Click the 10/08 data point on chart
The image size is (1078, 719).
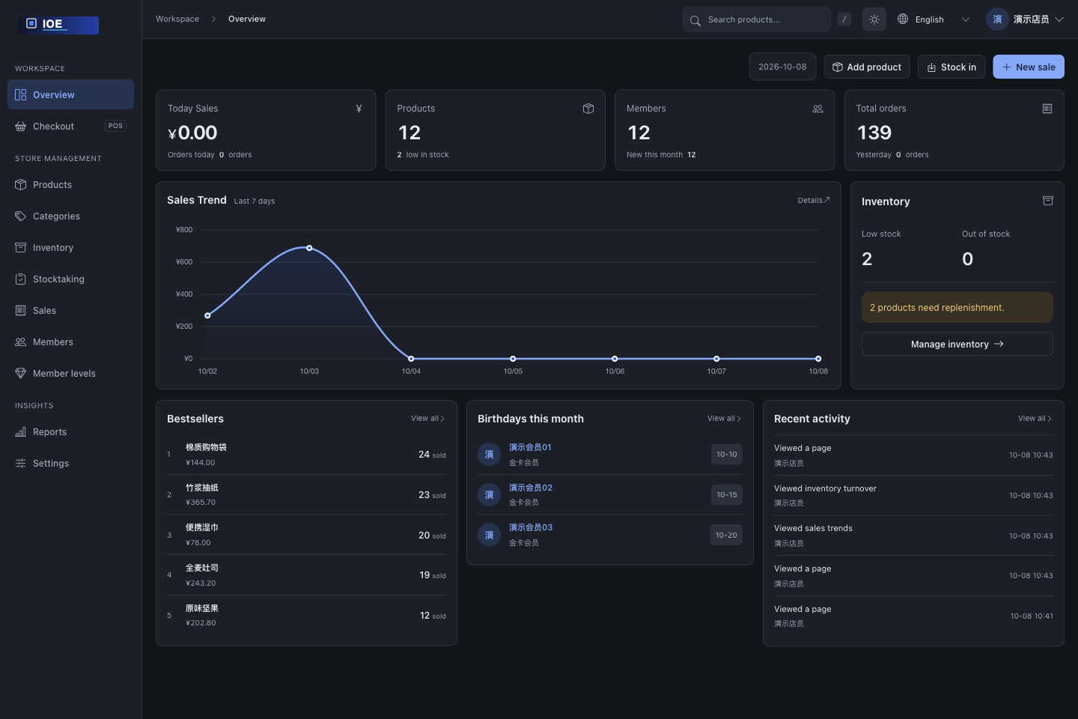click(818, 359)
